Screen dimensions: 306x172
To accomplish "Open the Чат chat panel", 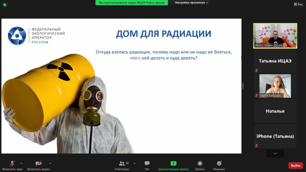I will pos(147,165).
